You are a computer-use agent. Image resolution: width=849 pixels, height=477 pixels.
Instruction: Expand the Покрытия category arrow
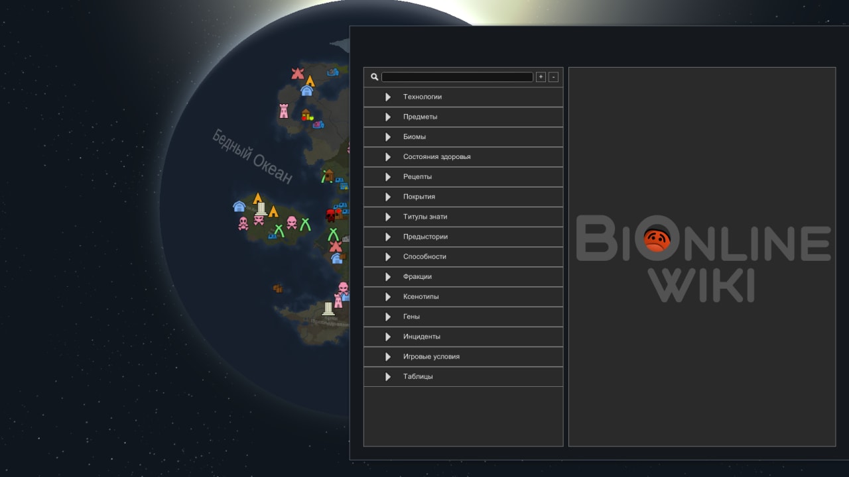point(388,197)
